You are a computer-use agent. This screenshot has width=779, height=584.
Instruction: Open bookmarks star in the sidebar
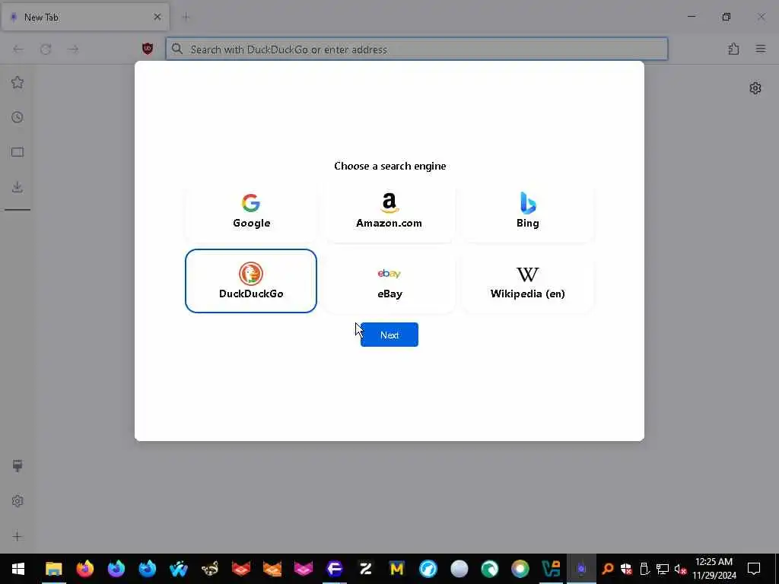click(x=17, y=82)
